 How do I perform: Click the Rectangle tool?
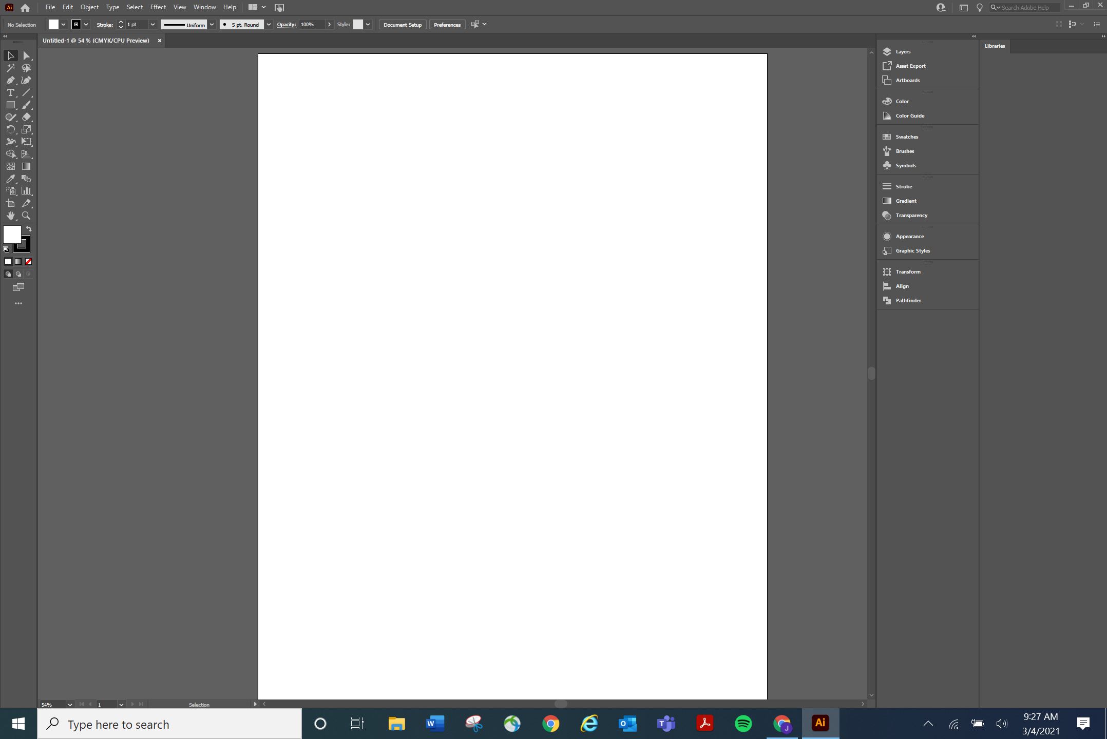click(11, 105)
